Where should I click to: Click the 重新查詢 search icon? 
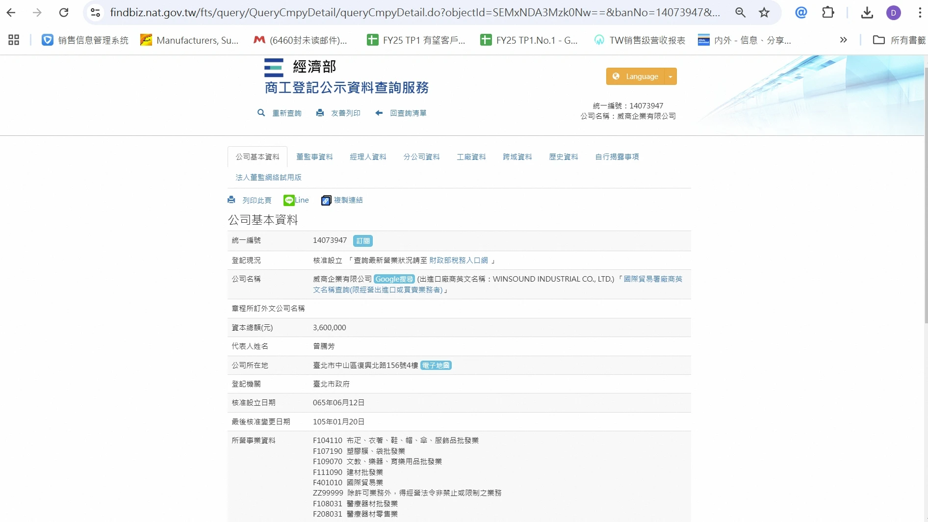(261, 113)
